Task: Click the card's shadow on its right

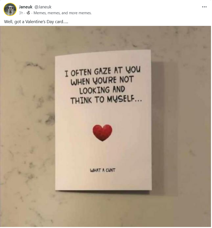Action: 158,127
